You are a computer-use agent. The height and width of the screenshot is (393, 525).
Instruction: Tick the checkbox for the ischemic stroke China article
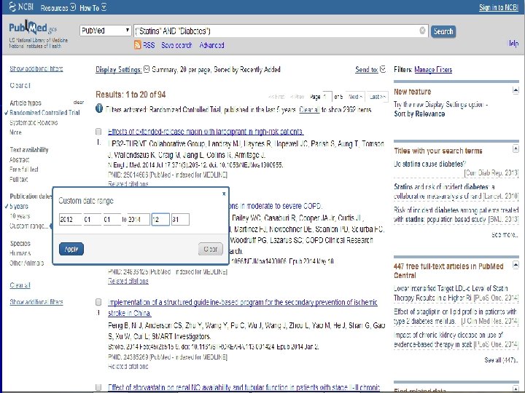(x=98, y=302)
